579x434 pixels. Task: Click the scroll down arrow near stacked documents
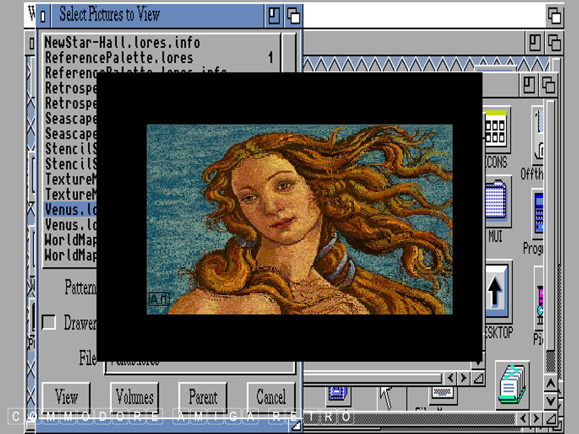[551, 401]
